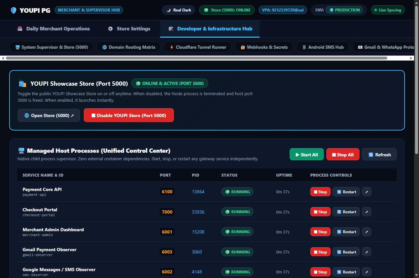The image size is (419, 278).
Task: Select the Cloudflare Tunnel Runner sub-tab
Action: (197, 47)
